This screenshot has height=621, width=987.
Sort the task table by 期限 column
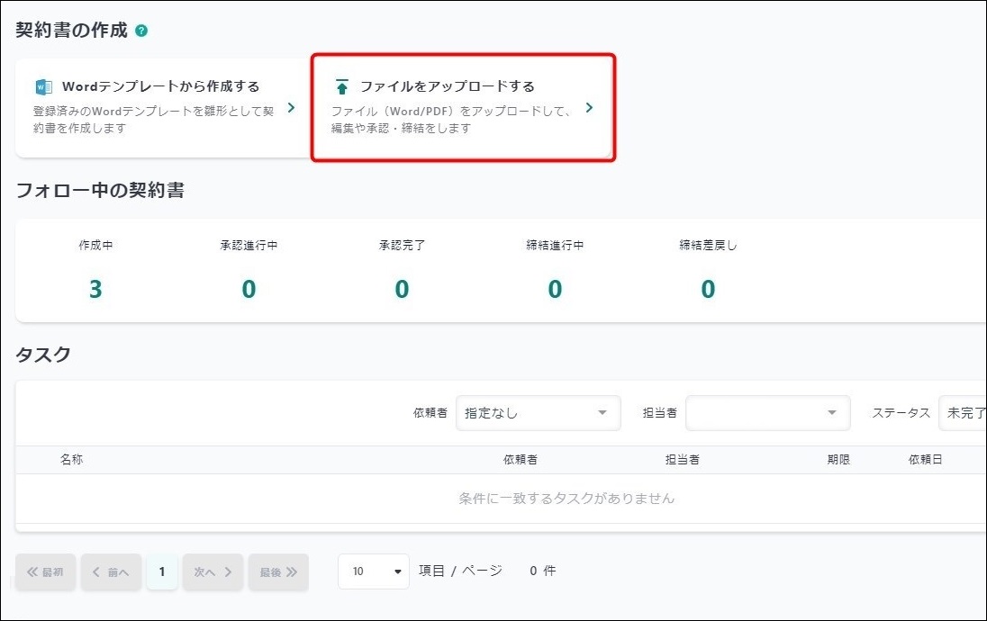[838, 460]
